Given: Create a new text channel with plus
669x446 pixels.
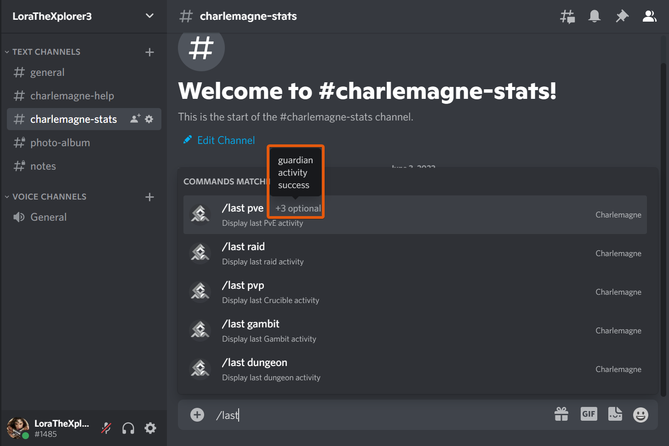Looking at the screenshot, I should point(149,52).
